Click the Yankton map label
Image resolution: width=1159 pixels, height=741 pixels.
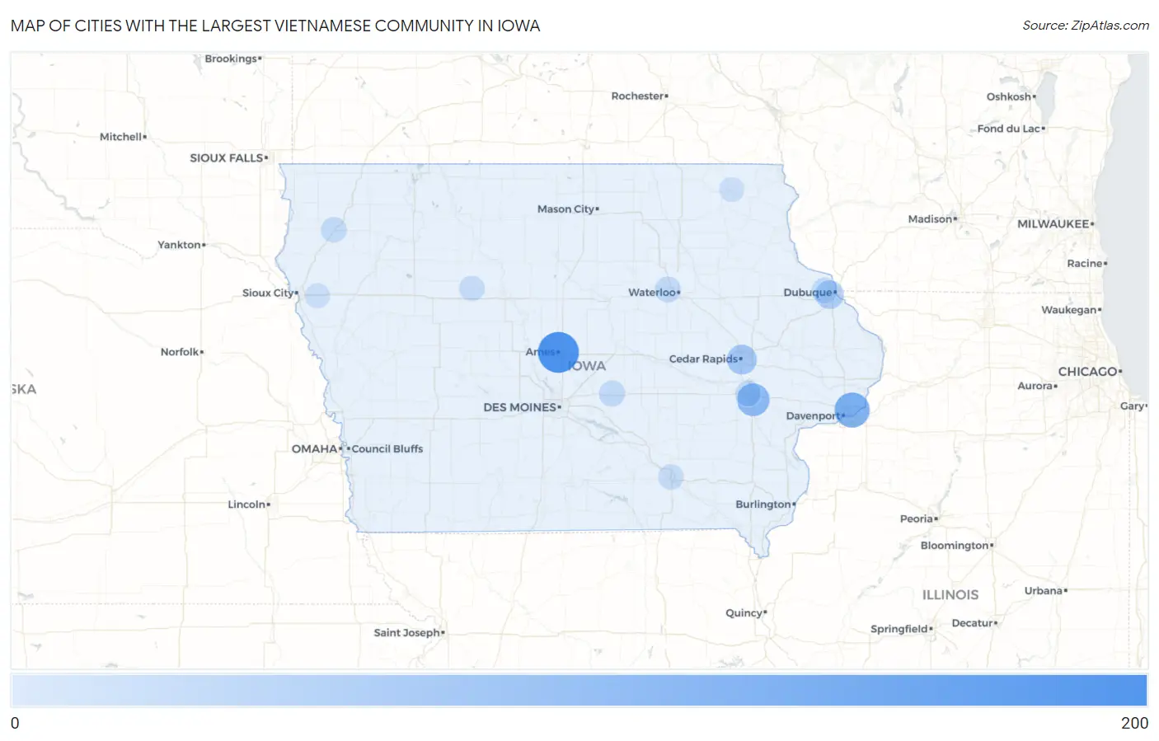pos(180,245)
